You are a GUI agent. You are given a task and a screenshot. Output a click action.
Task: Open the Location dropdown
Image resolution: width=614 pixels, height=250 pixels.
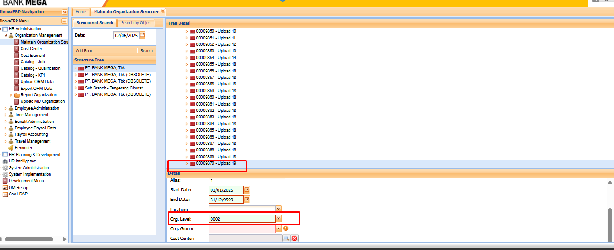point(279,209)
